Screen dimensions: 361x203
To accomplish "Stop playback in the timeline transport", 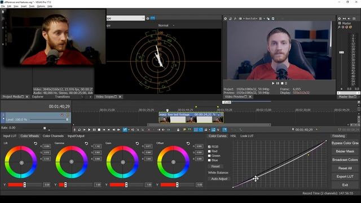I will (99, 130).
